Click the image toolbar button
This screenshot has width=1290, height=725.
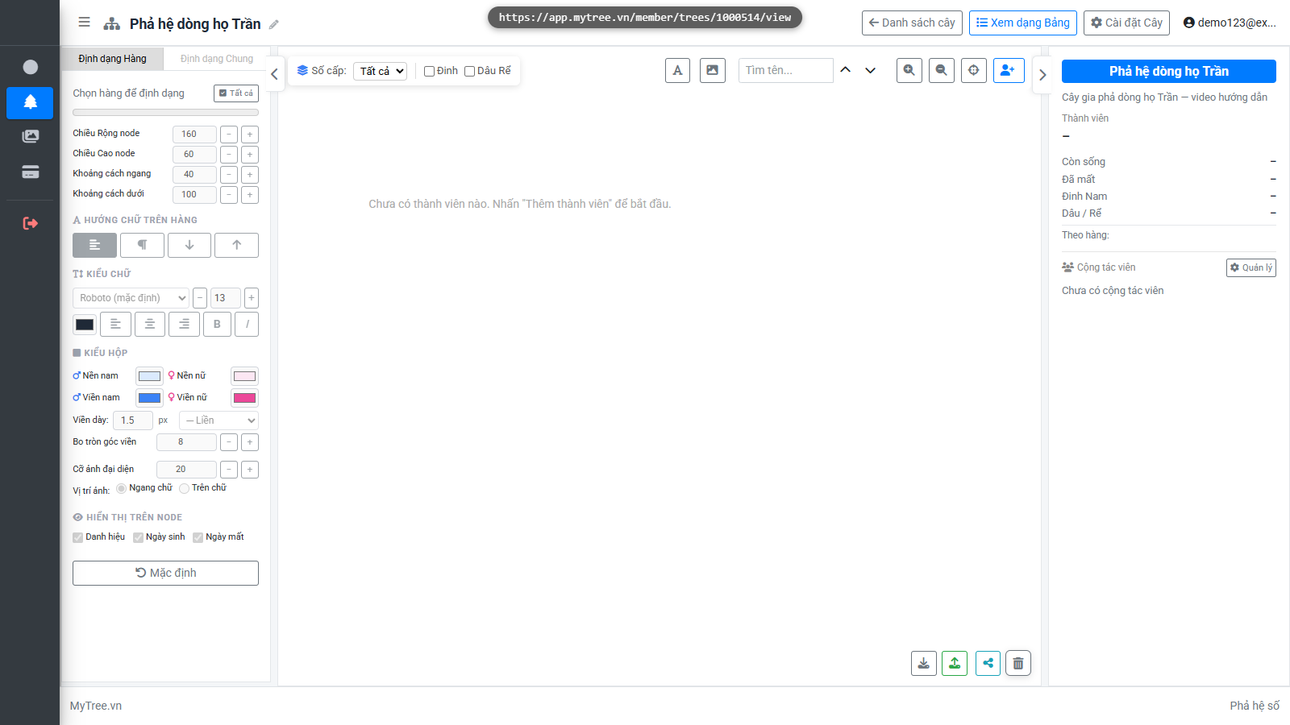click(x=713, y=70)
